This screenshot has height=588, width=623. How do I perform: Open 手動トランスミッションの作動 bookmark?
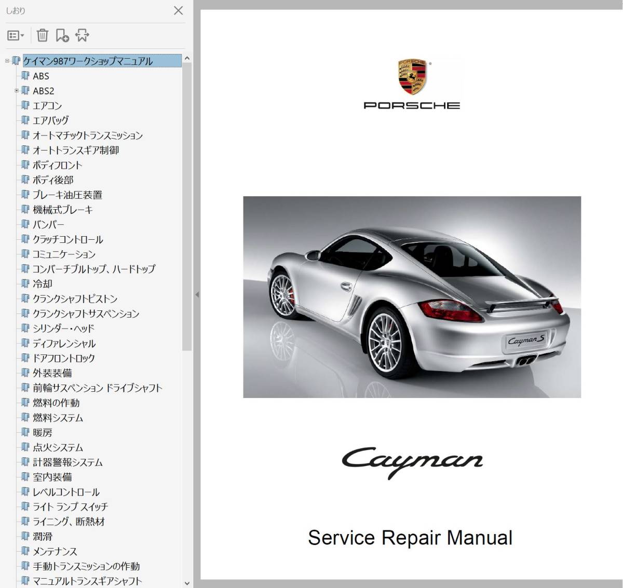click(86, 567)
